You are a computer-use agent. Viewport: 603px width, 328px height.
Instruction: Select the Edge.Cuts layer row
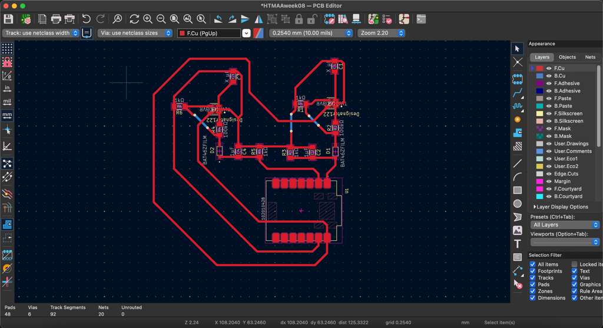click(566, 174)
